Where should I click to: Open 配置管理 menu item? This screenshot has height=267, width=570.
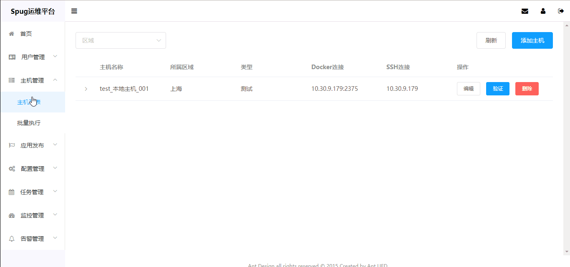[33, 169]
